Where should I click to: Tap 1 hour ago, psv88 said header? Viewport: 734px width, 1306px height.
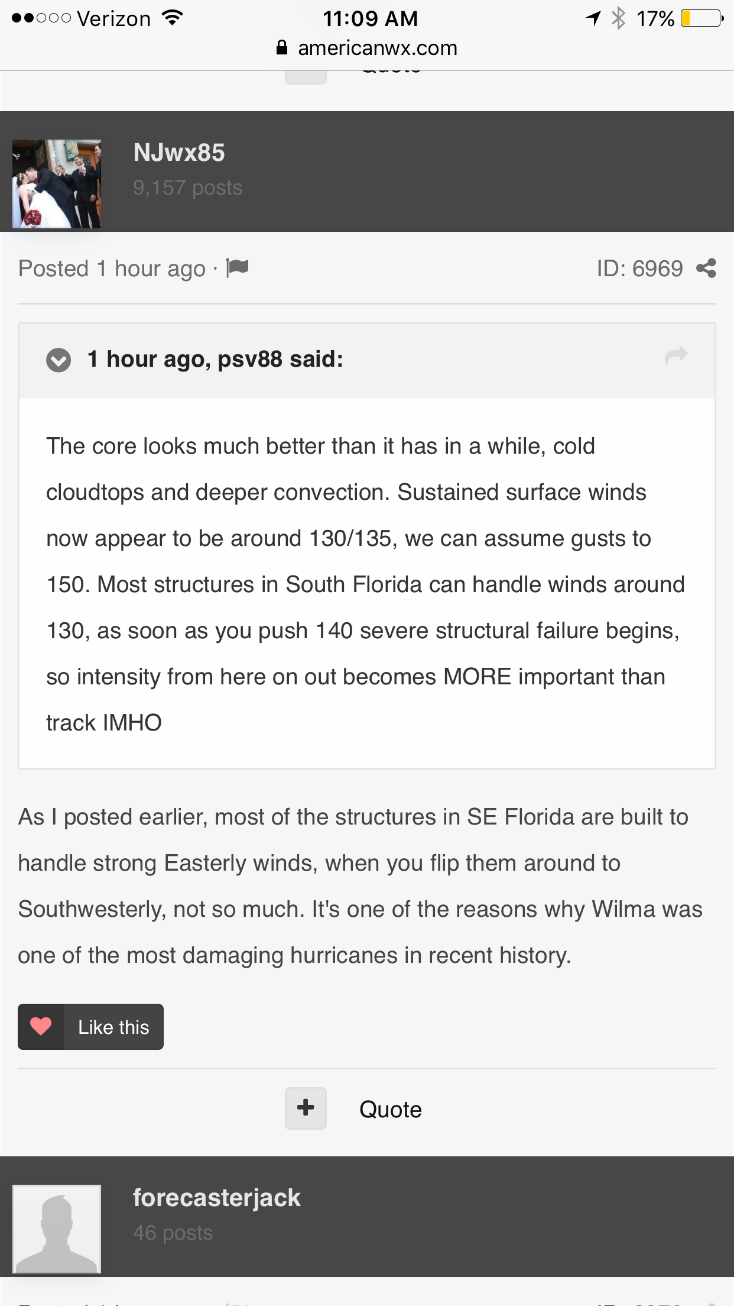pyautogui.click(x=215, y=359)
